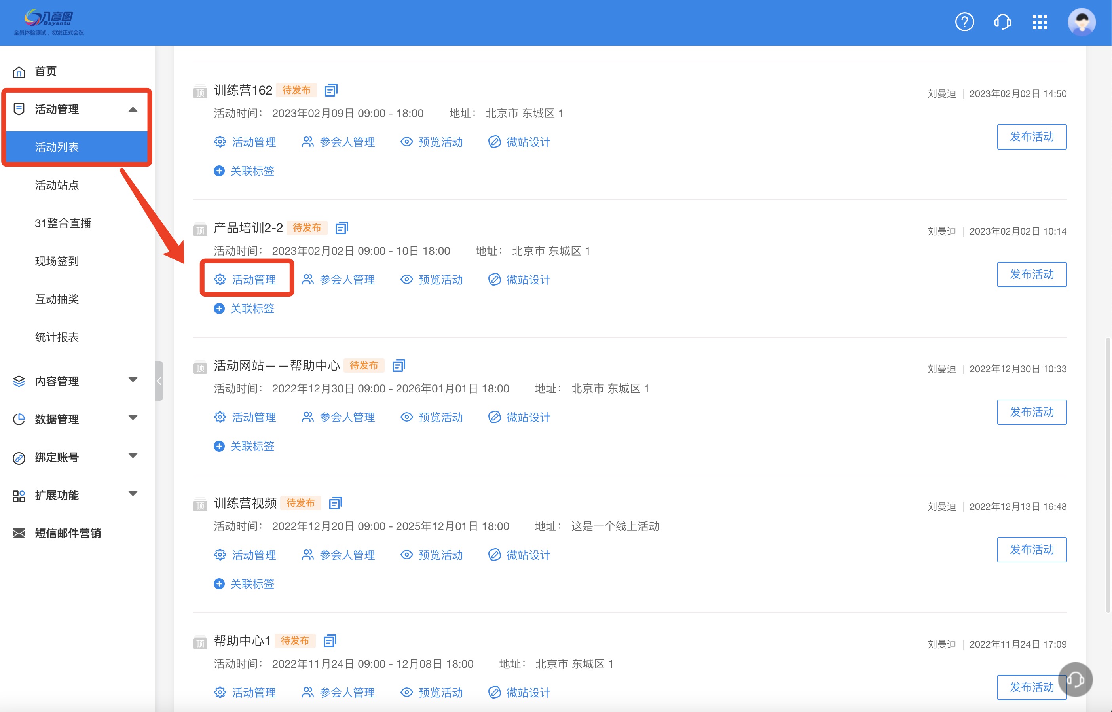Click the copy icon next to 帮助中心1
1112x712 pixels.
click(x=329, y=641)
